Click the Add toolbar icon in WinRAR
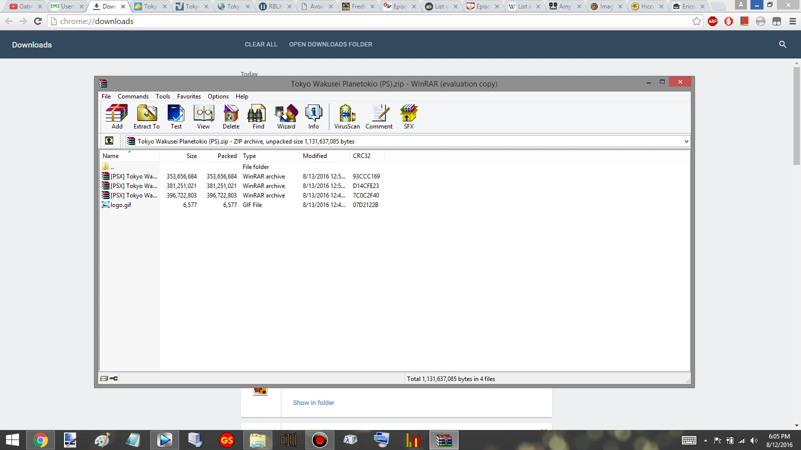 (117, 117)
